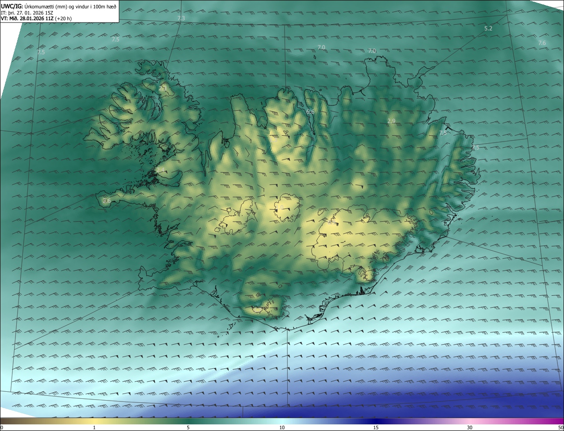Click the color scale tick label '5'

188,427
